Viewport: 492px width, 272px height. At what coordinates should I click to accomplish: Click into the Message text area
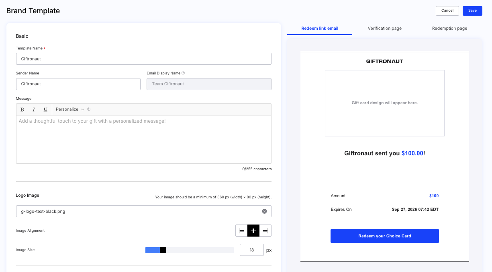pyautogui.click(x=144, y=139)
